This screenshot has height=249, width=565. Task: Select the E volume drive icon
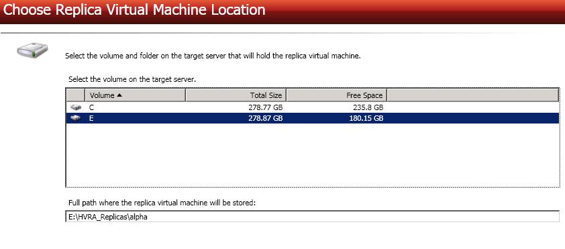(76, 118)
